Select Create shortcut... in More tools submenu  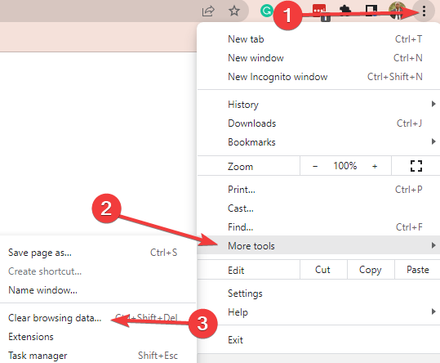coord(98,271)
